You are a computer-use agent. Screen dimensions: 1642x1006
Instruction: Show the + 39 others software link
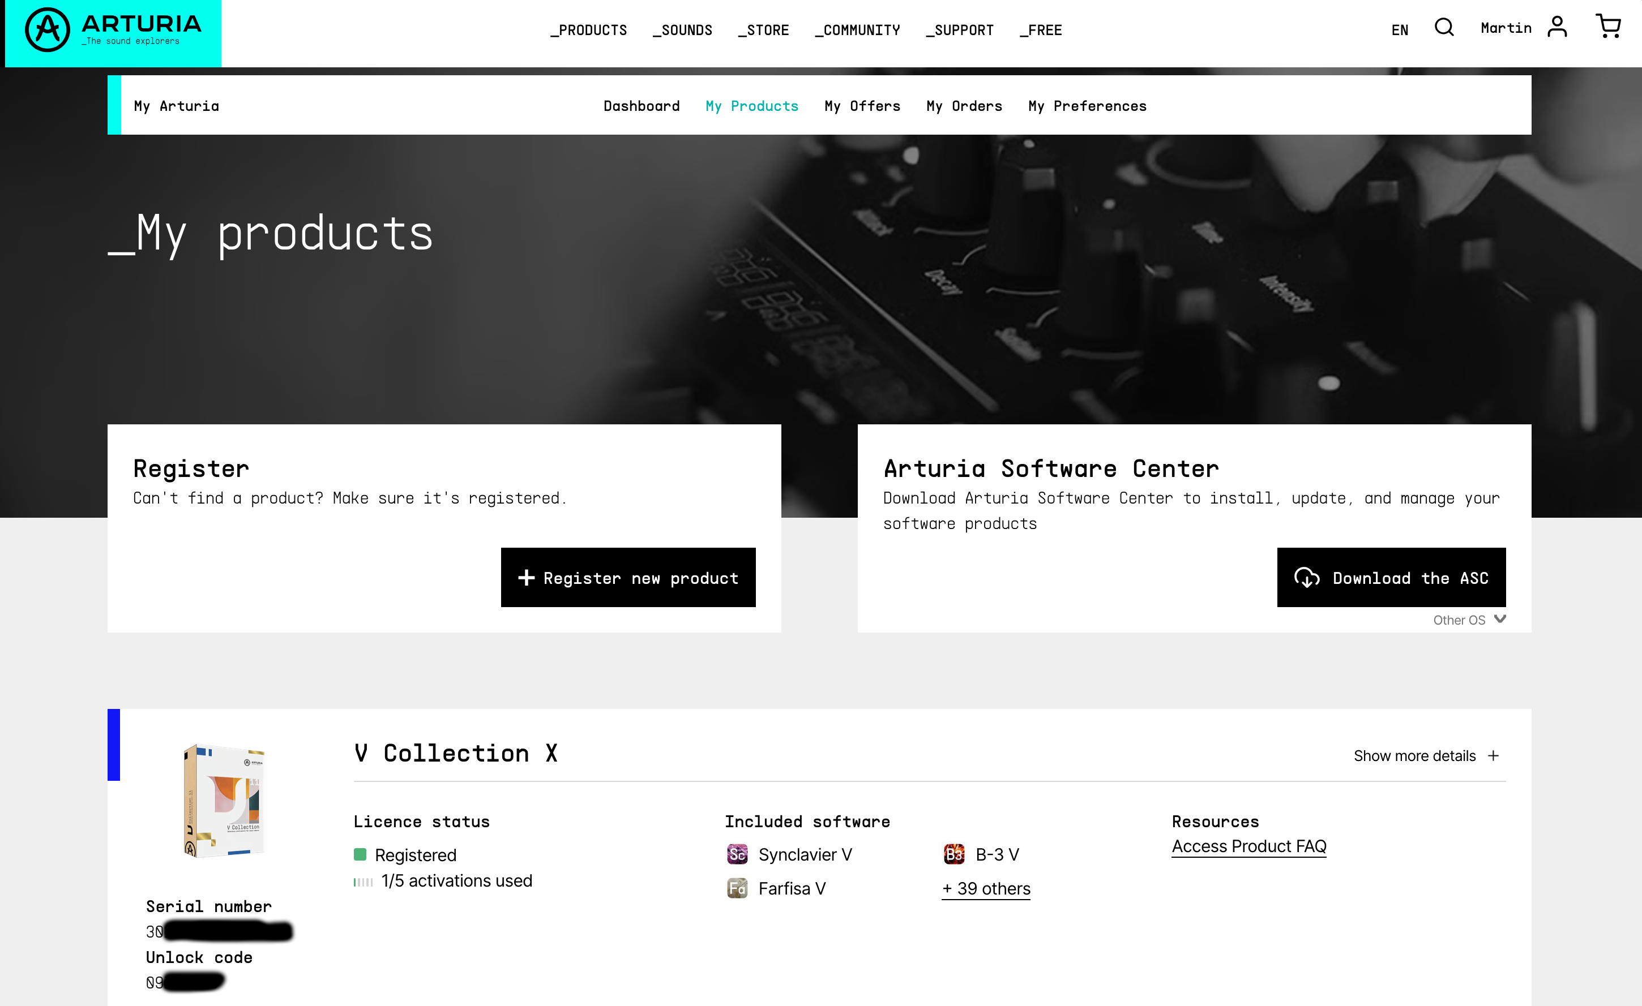tap(986, 889)
